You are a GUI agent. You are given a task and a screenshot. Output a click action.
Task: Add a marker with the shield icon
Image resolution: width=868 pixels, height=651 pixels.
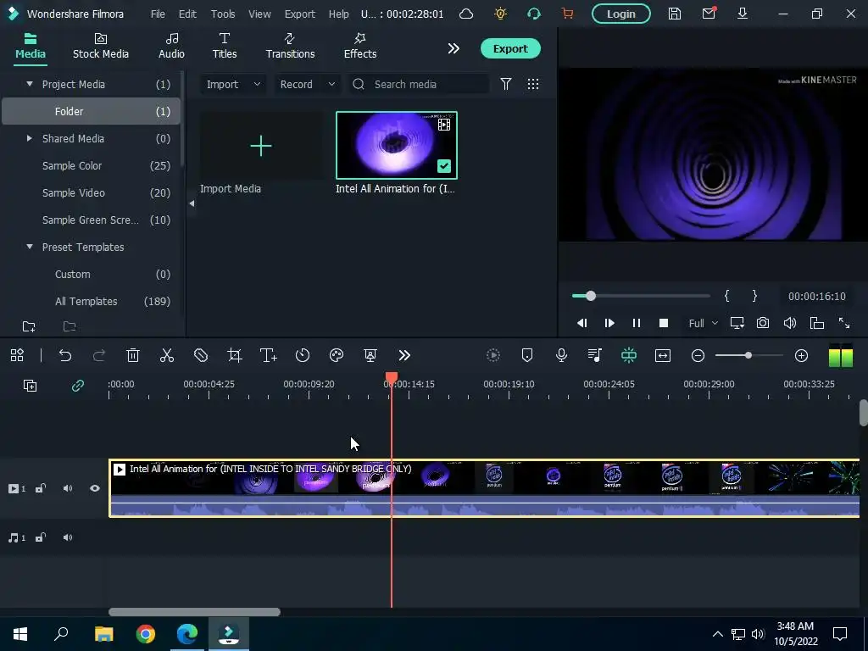[527, 355]
